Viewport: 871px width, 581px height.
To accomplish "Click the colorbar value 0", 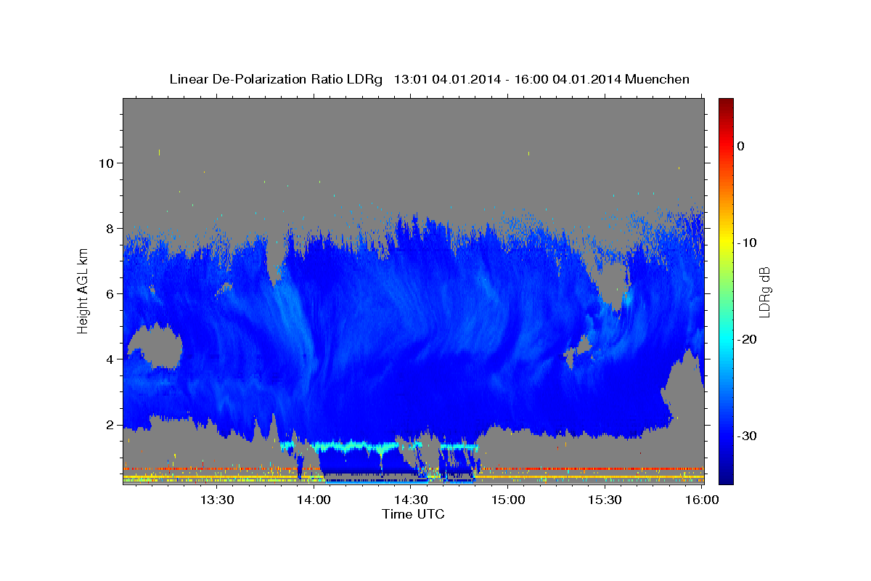I will tap(740, 146).
